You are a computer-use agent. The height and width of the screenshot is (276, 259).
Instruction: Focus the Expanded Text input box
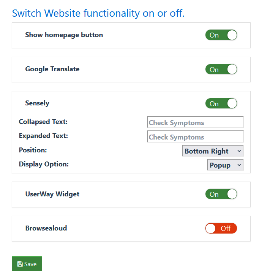pyautogui.click(x=195, y=137)
